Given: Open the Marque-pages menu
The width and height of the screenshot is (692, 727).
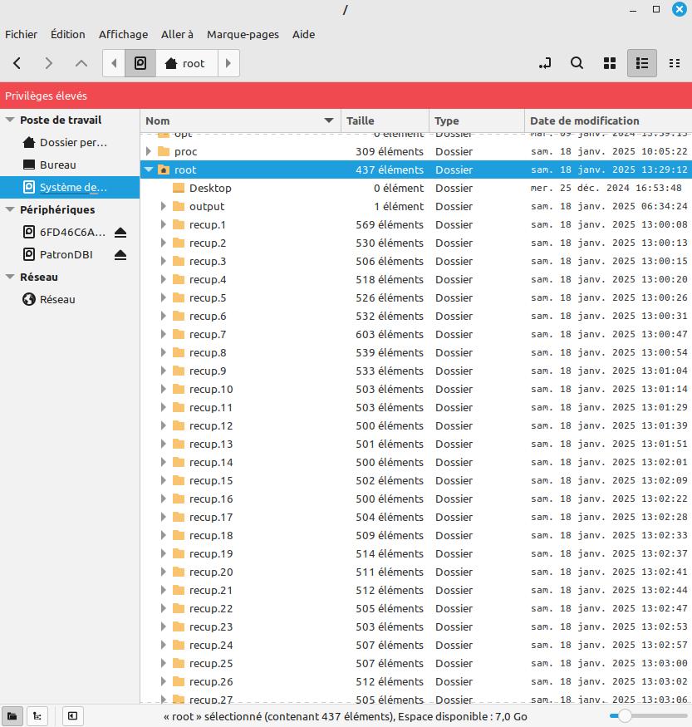Looking at the screenshot, I should point(241,34).
